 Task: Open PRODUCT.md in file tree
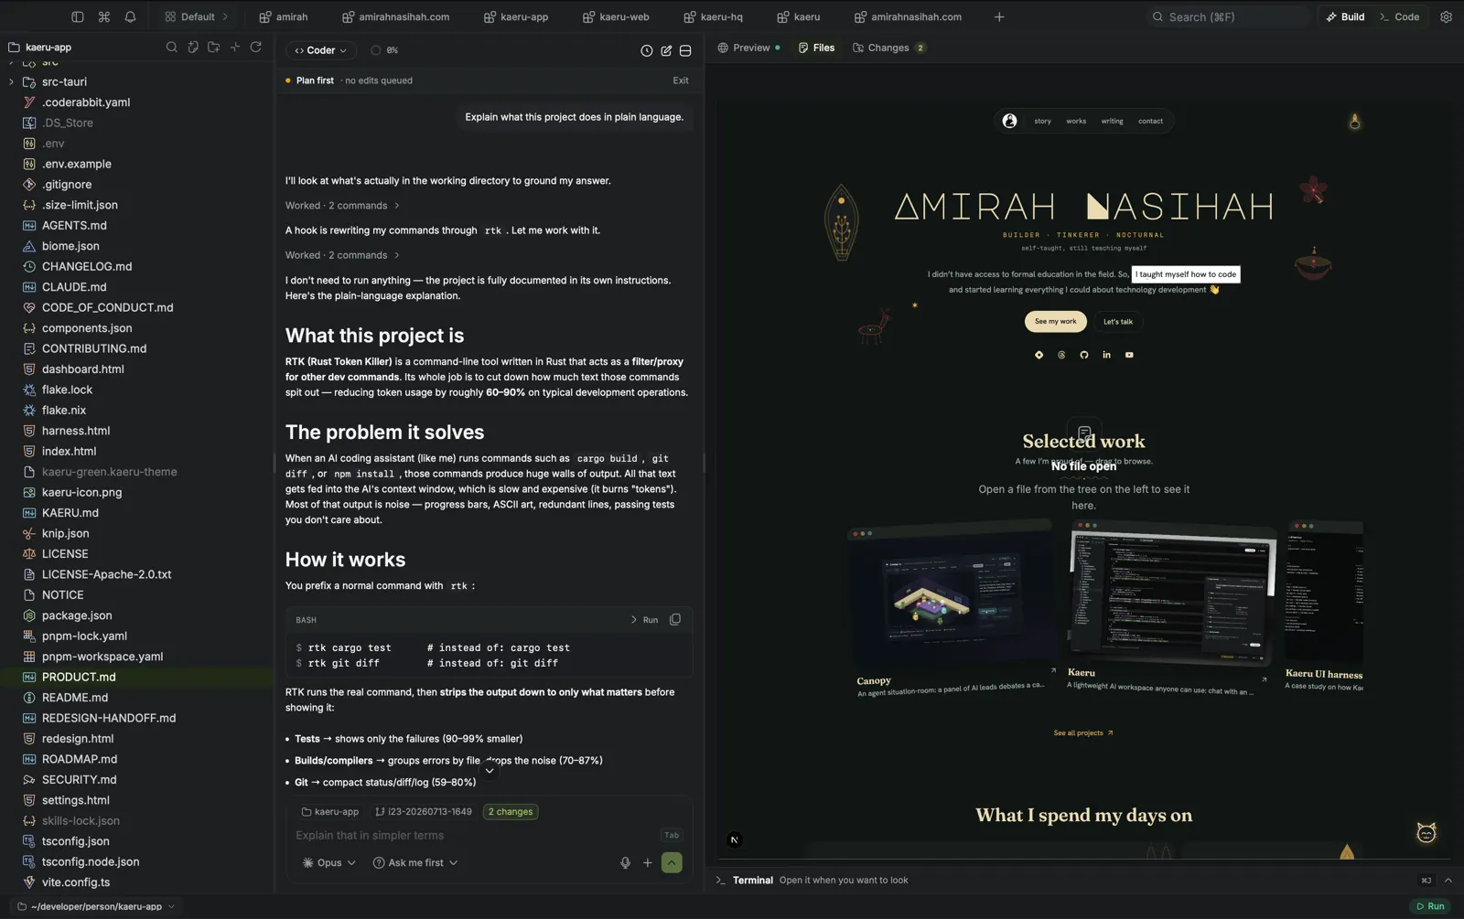tap(137, 677)
